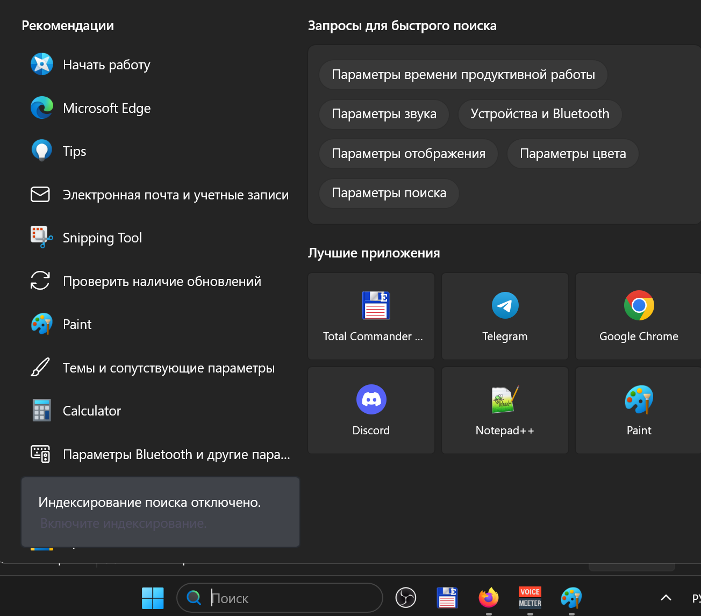Select the Параметры отображения chip

409,154
